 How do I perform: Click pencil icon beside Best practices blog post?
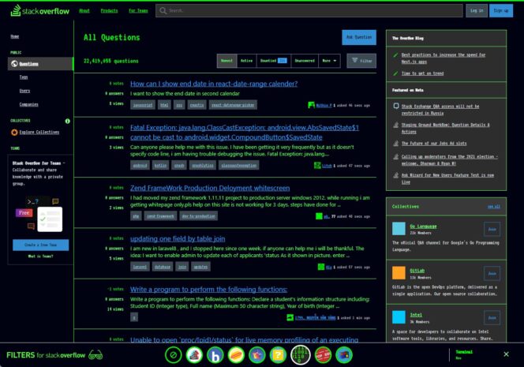395,54
